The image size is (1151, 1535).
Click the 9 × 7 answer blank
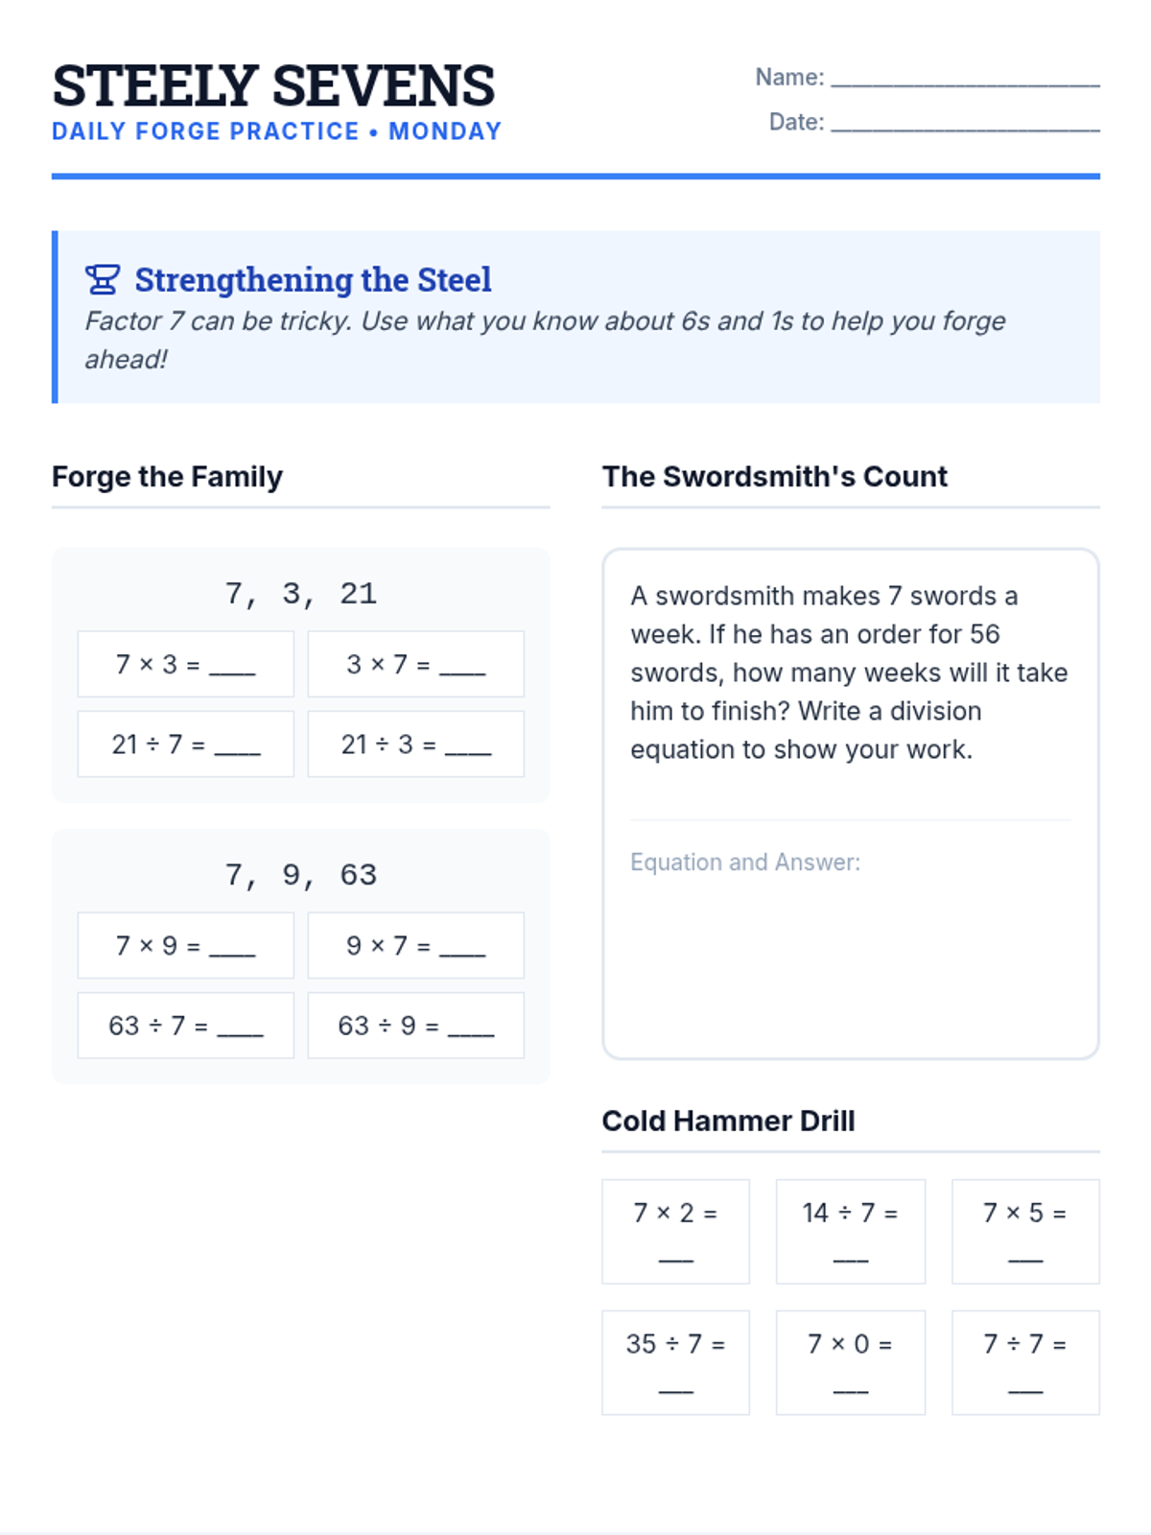(x=462, y=948)
